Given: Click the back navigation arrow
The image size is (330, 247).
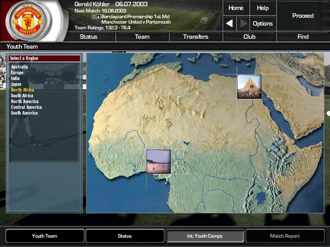Looking at the screenshot, I should (230, 23).
